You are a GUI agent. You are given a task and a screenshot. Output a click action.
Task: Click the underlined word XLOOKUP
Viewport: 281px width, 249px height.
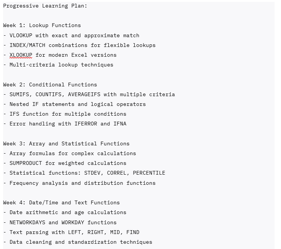coord(21,55)
